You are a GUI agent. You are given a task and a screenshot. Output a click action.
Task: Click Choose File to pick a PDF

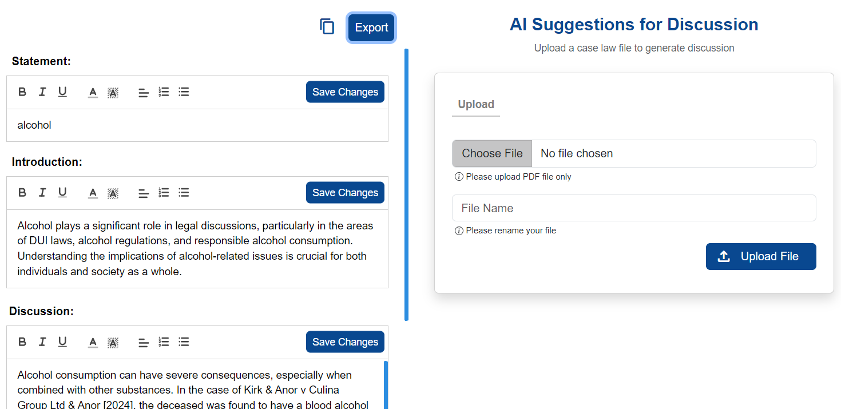(x=492, y=153)
